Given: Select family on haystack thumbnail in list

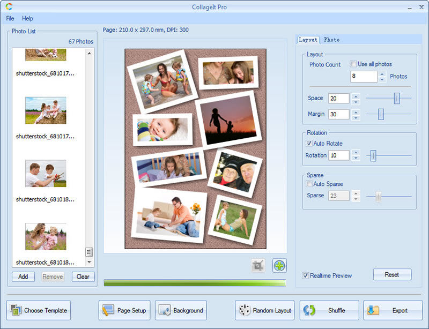Looking at the screenshot, I should click(x=46, y=110).
